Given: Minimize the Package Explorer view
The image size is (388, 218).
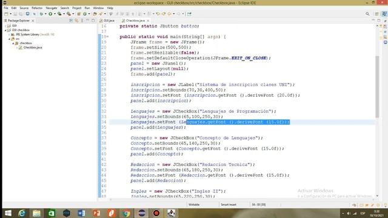Looking at the screenshot, I should pos(87,21).
